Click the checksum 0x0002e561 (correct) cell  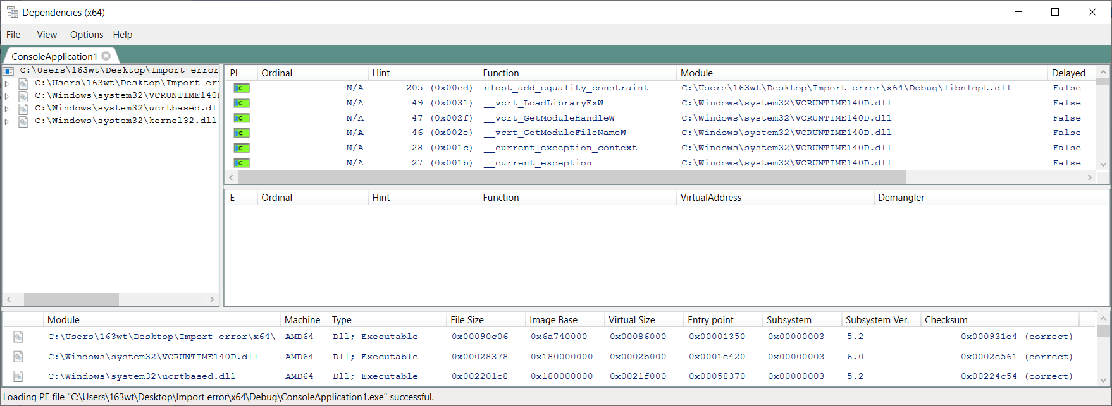click(x=1016, y=357)
